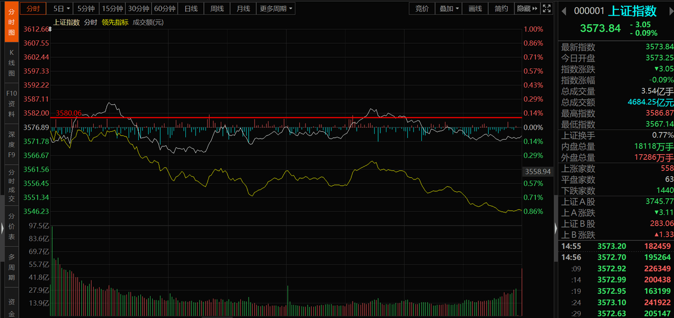Expand the 更多周期 dropdown
674x318 pixels.
pyautogui.click(x=276, y=8)
